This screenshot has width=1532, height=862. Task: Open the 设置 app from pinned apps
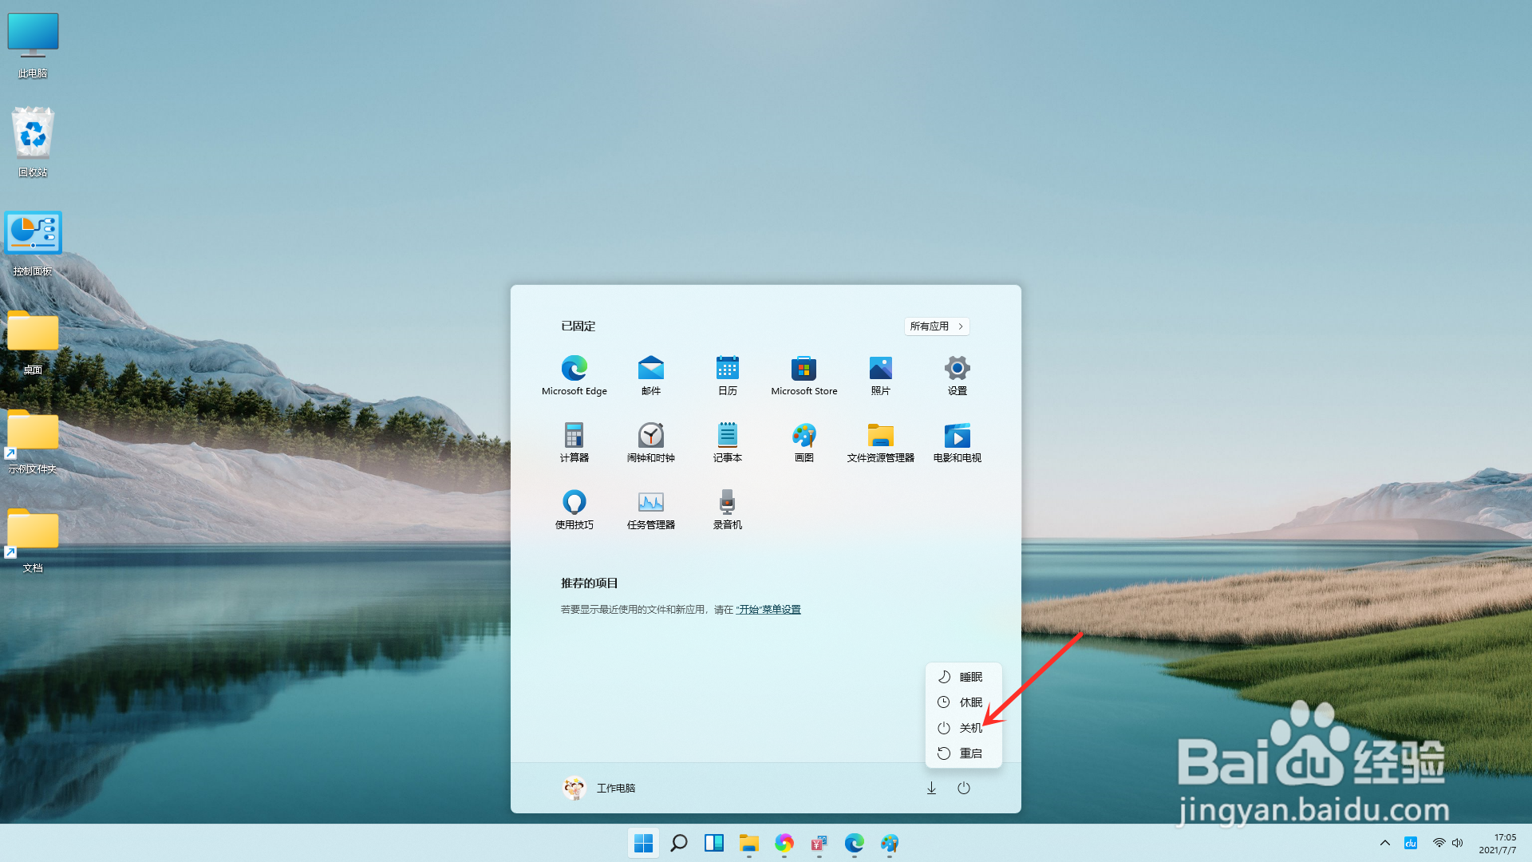957,375
